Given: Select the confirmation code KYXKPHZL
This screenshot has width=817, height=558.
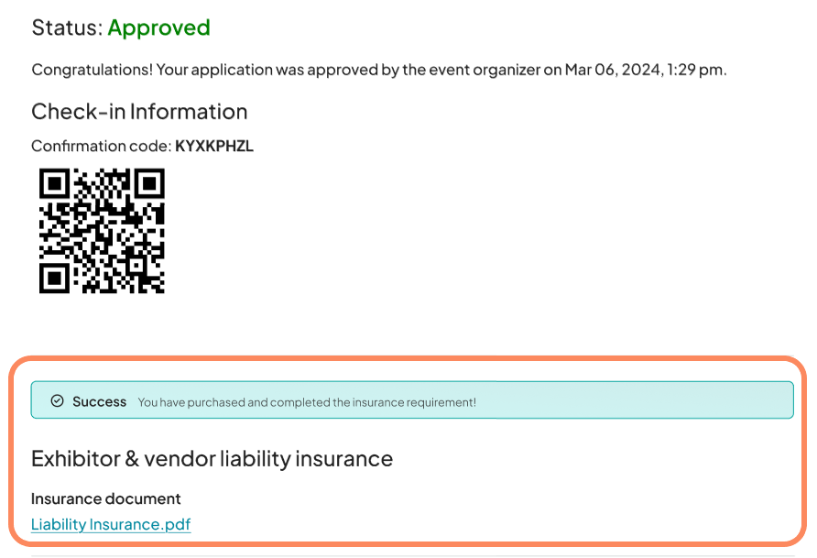Looking at the screenshot, I should click(214, 146).
